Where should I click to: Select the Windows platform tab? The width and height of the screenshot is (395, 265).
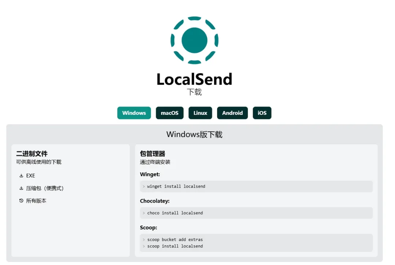[x=134, y=113]
